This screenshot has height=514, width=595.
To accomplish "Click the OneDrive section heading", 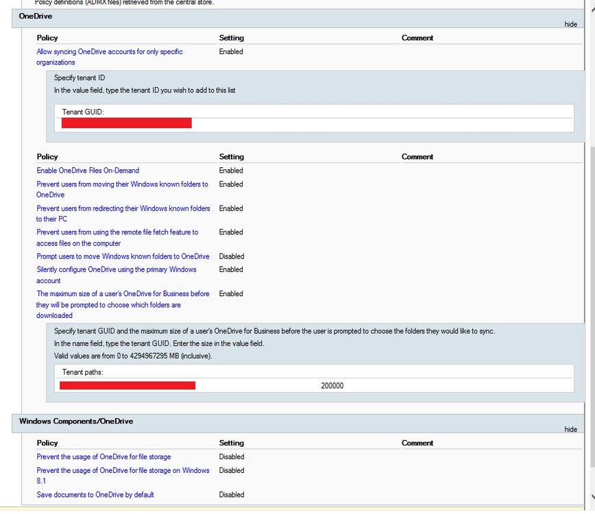I will pos(35,16).
